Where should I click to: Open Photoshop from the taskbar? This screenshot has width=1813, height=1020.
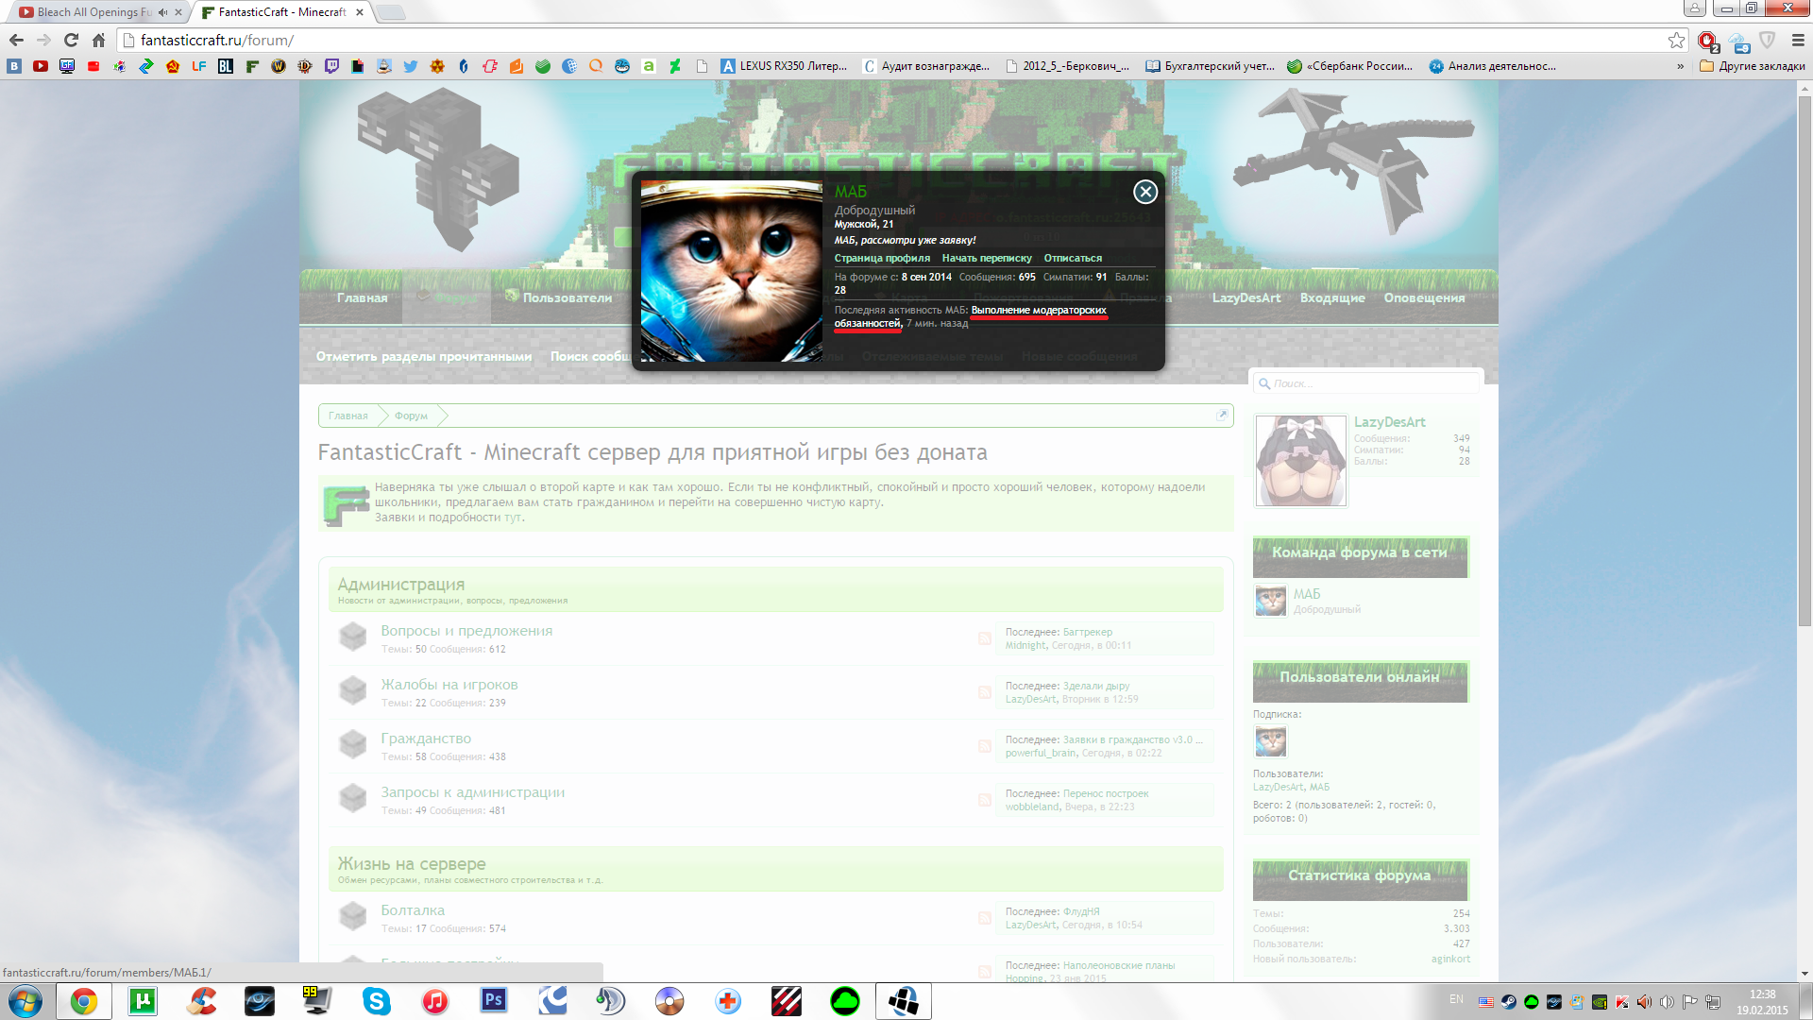494,1001
